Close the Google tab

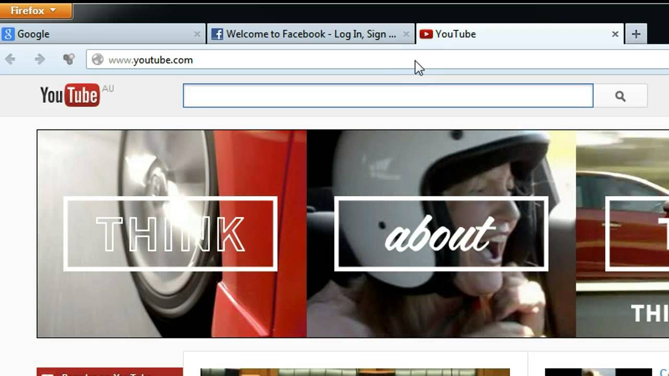tap(197, 34)
